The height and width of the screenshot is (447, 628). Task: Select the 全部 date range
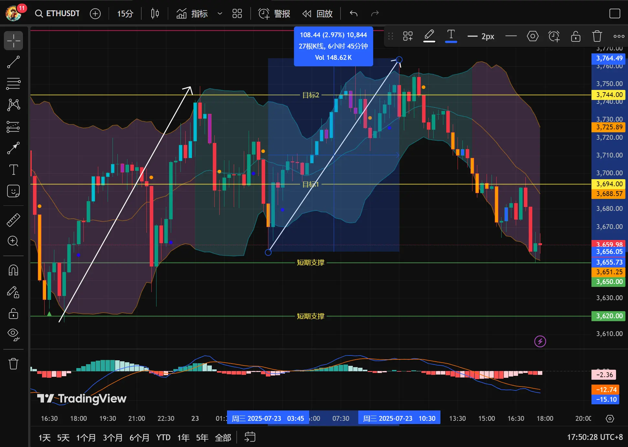click(x=223, y=438)
